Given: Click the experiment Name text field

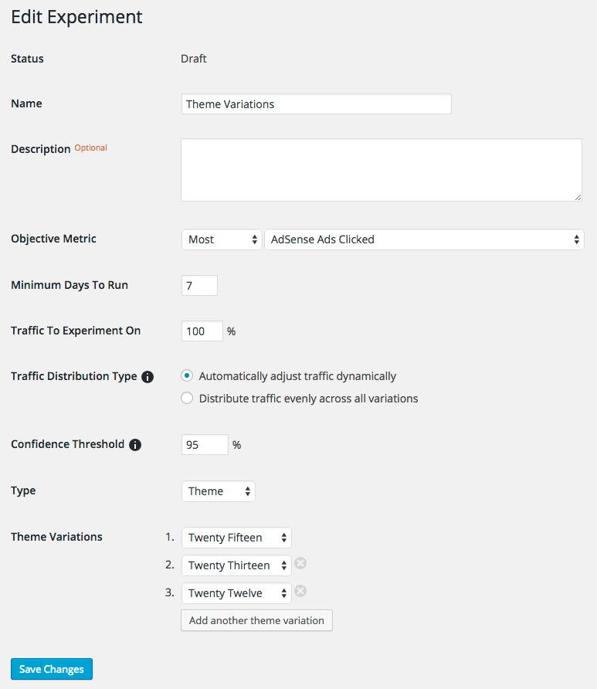Looking at the screenshot, I should tap(316, 104).
